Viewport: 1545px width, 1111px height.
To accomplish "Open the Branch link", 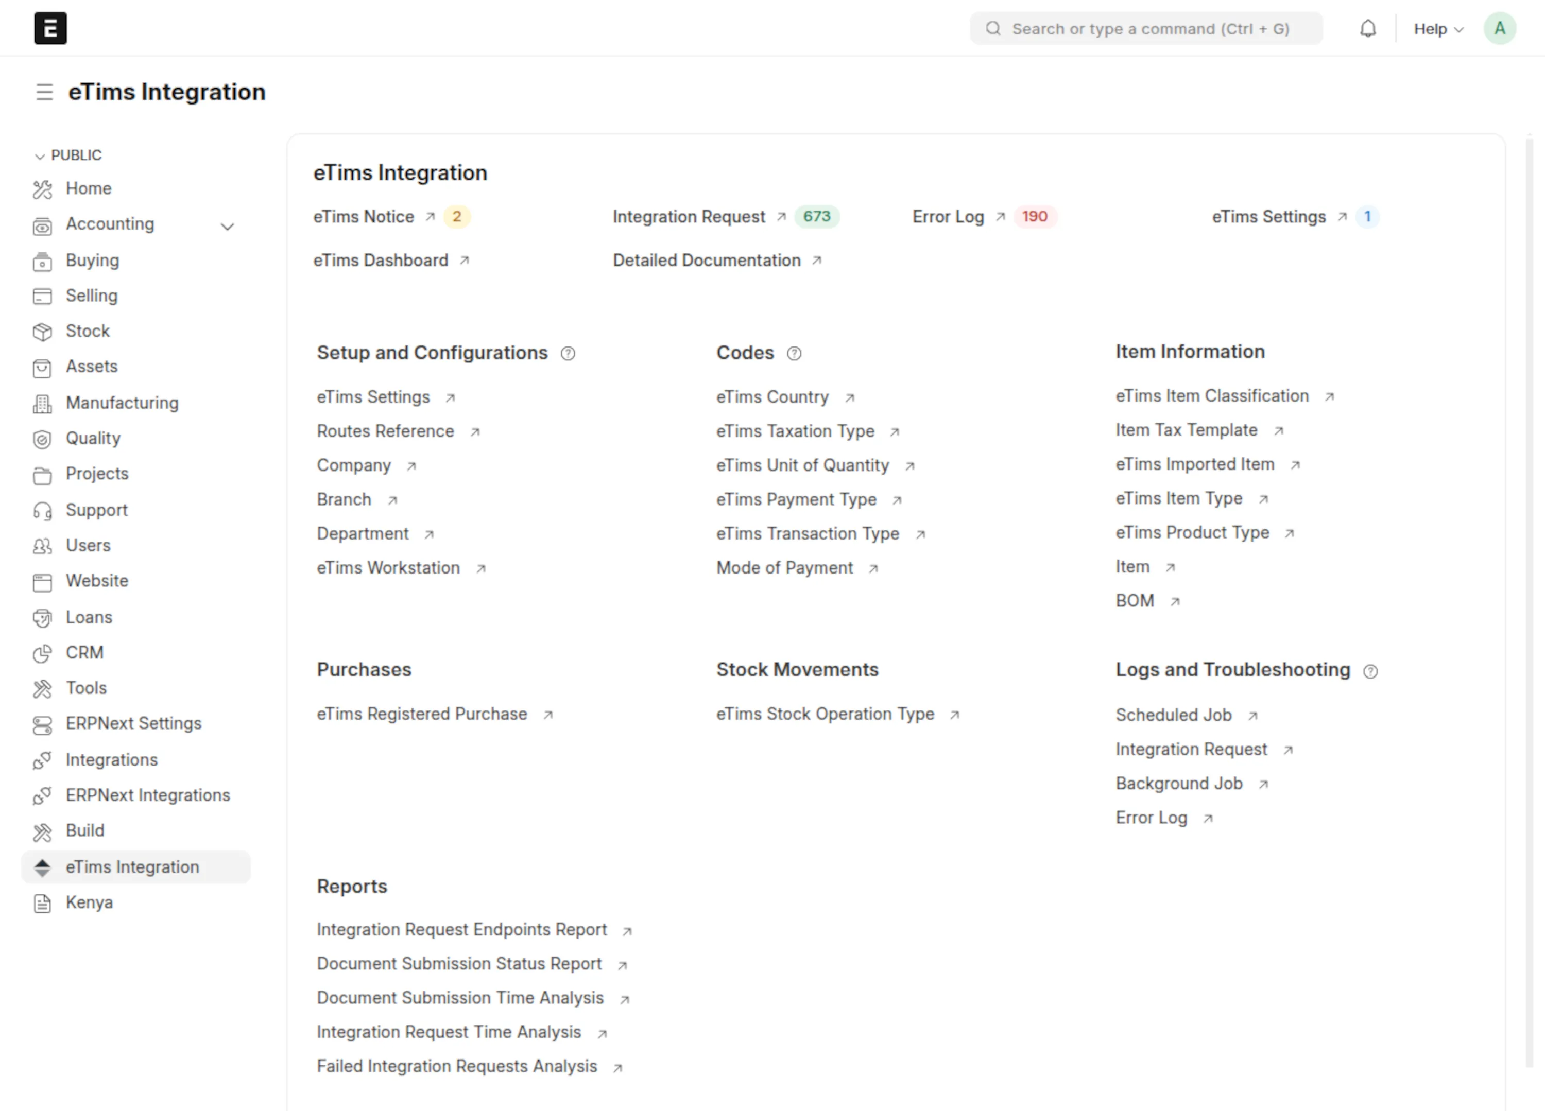I will point(344,499).
